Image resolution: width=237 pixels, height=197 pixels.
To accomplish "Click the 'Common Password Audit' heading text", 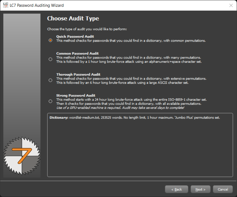I will tap(77, 53).
